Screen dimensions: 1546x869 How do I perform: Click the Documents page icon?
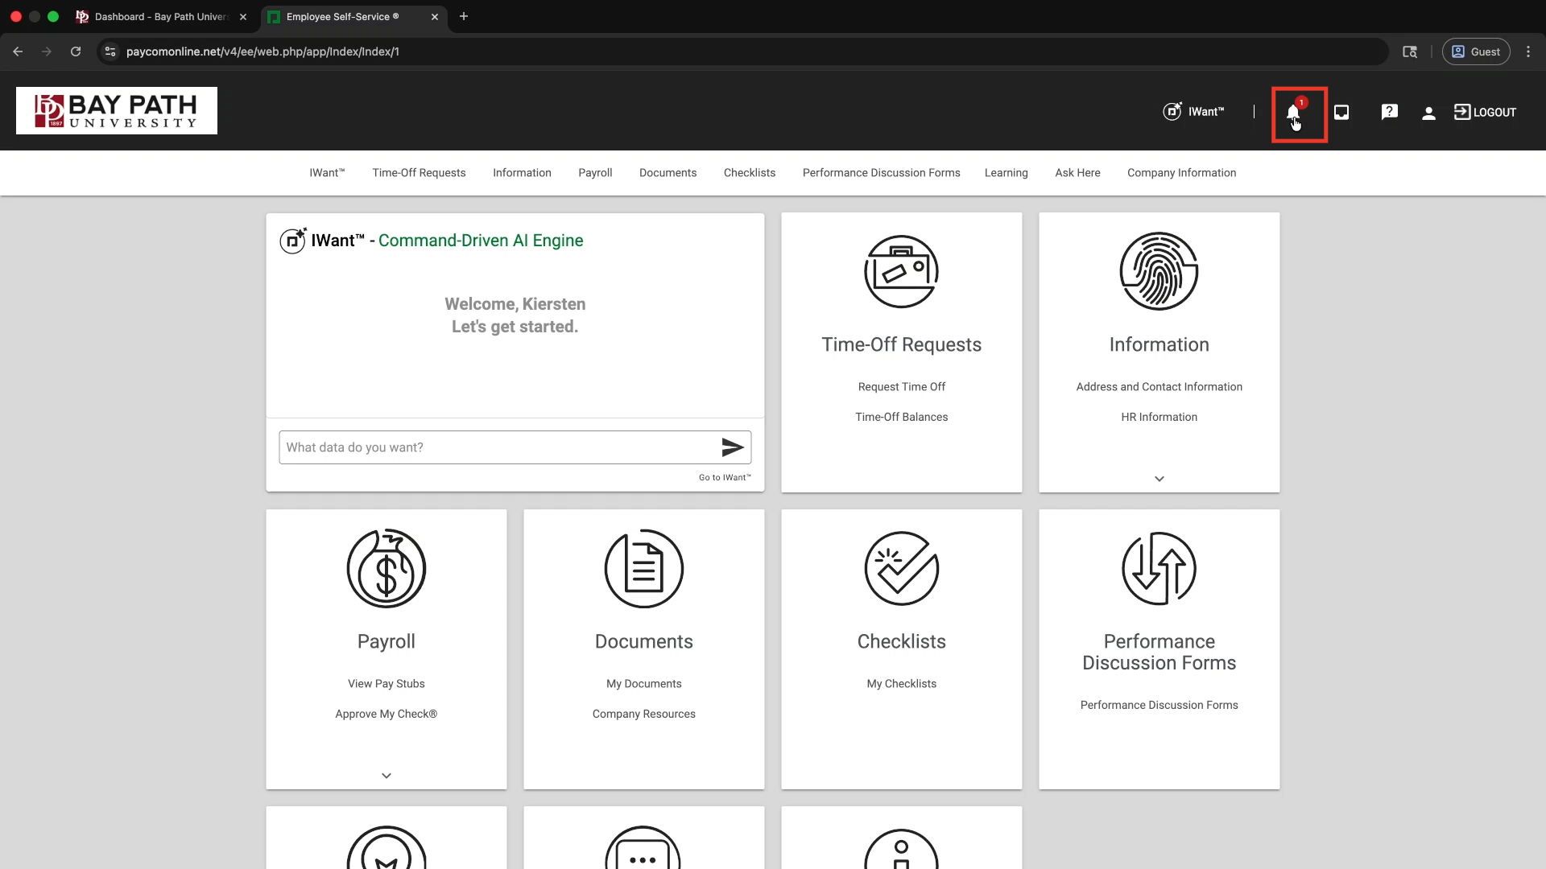click(643, 569)
